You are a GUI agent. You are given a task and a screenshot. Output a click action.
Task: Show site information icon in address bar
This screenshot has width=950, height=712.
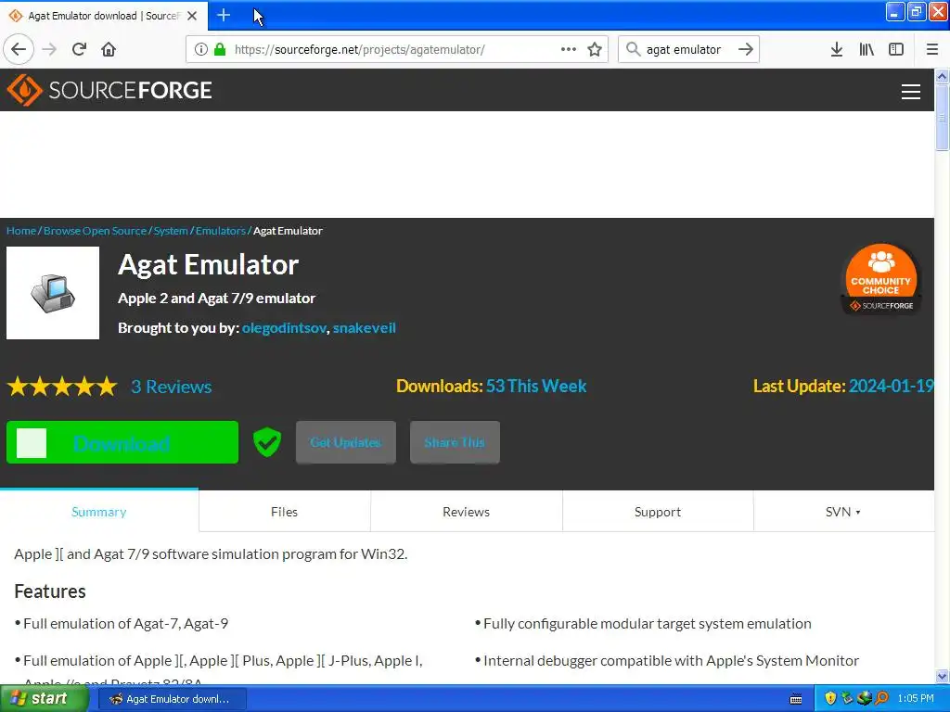click(200, 49)
